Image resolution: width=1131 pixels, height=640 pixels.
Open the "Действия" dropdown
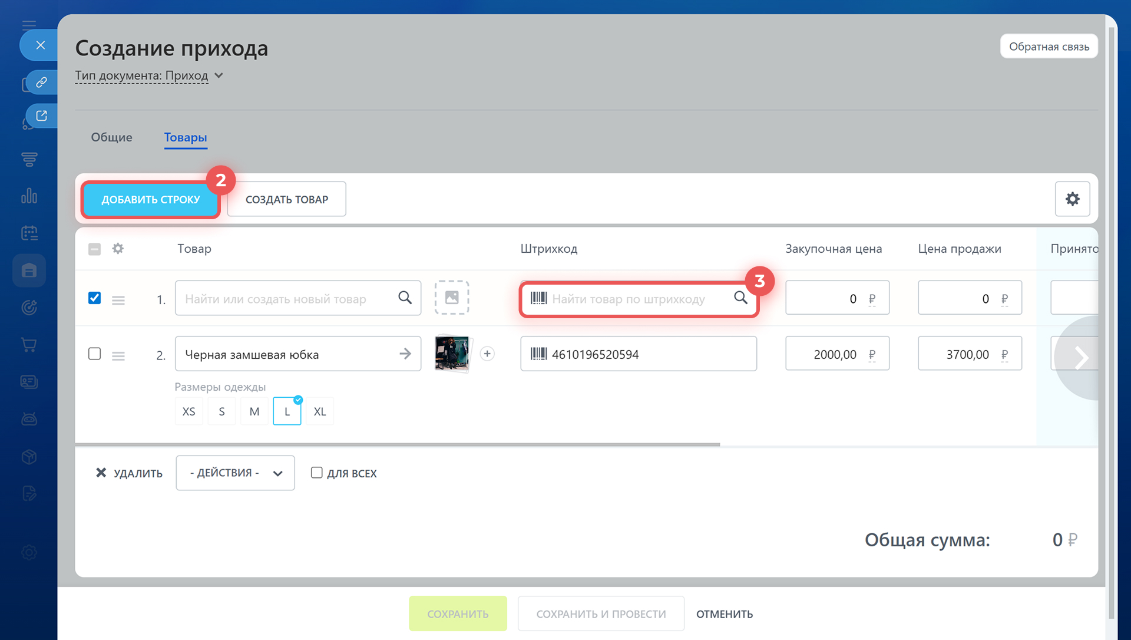coord(235,473)
